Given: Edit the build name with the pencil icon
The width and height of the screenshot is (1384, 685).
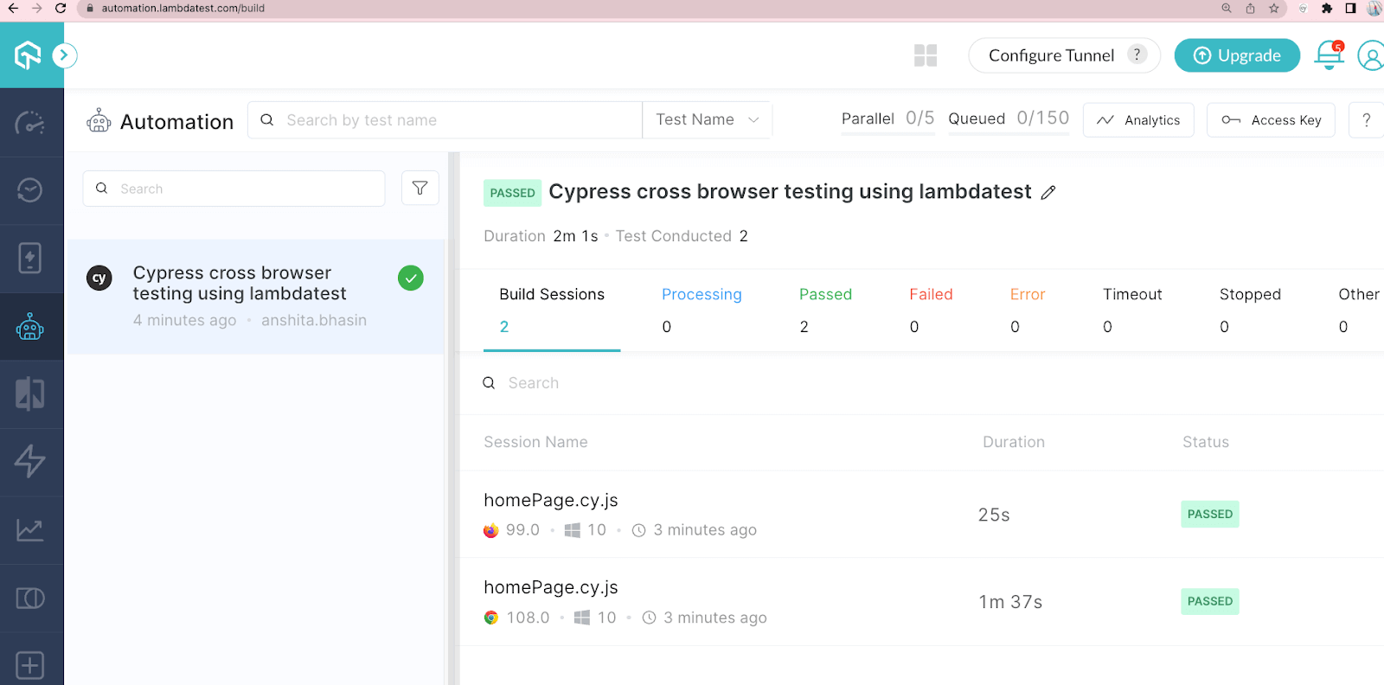Looking at the screenshot, I should pos(1048,193).
